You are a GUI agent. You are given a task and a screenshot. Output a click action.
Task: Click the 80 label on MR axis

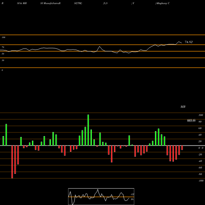pos(200,122)
